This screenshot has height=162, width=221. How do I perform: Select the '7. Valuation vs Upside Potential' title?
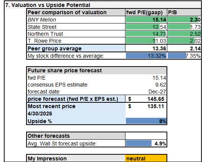click(48, 5)
